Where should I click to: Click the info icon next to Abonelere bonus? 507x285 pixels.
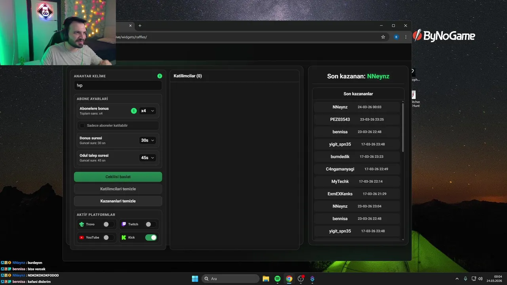click(x=134, y=111)
